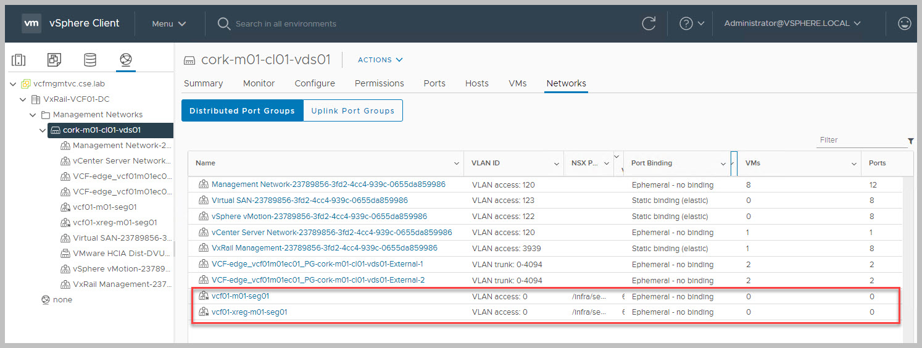Viewport: 922px width, 348px height.
Task: Switch to Distributed Port Groups view
Action: (242, 111)
